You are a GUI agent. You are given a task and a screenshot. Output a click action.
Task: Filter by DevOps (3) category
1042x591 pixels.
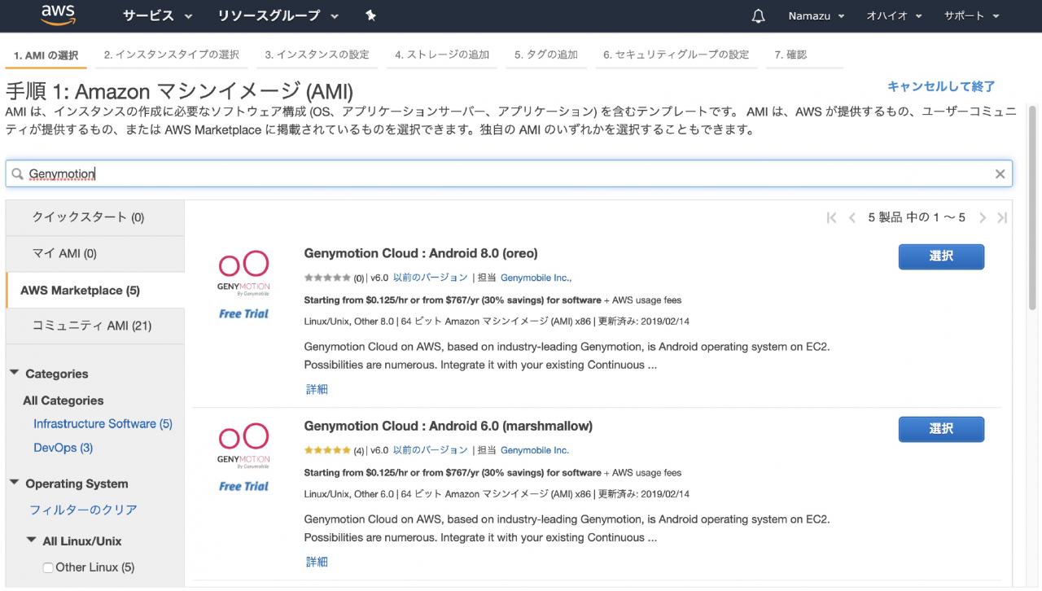pyautogui.click(x=63, y=448)
